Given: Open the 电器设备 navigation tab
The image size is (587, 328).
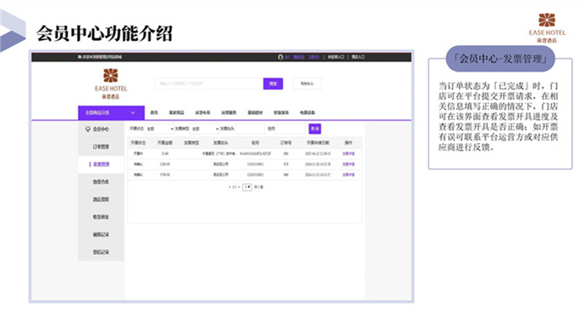Looking at the screenshot, I should [308, 112].
